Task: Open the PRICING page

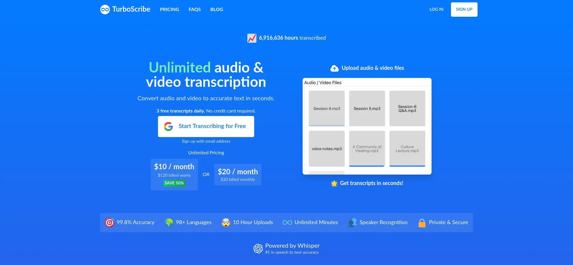Action: click(170, 10)
